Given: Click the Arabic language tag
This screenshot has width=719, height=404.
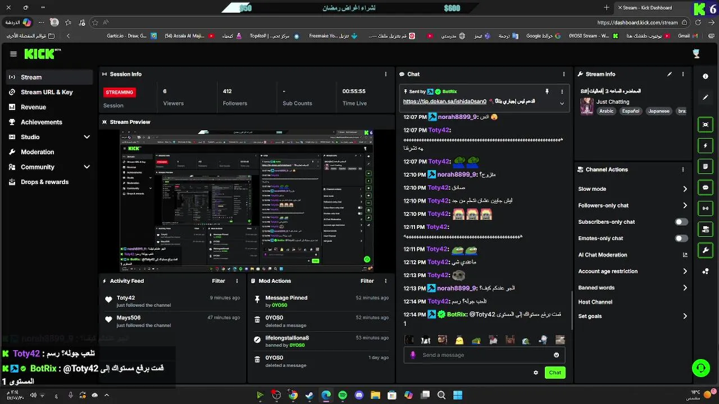Looking at the screenshot, I should (x=606, y=111).
